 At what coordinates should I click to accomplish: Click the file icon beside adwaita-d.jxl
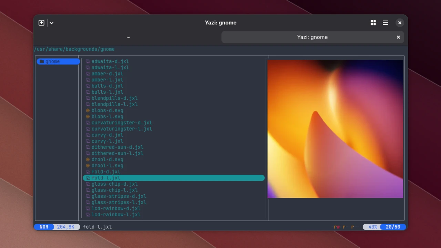pos(88,61)
